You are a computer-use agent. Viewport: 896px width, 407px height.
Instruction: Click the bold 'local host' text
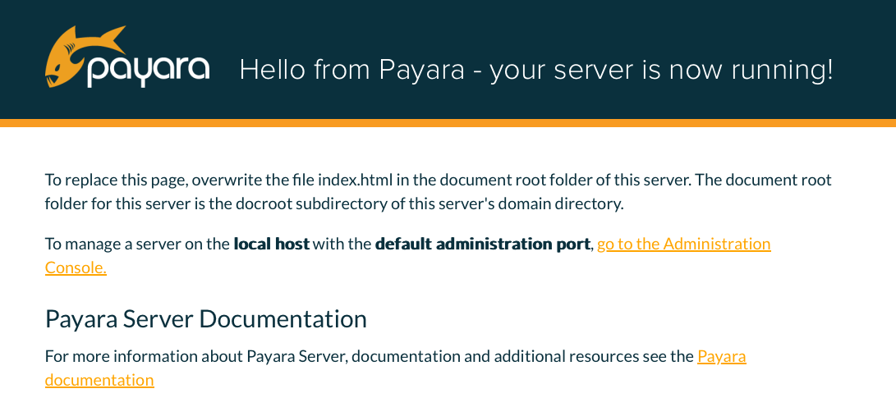click(x=271, y=244)
